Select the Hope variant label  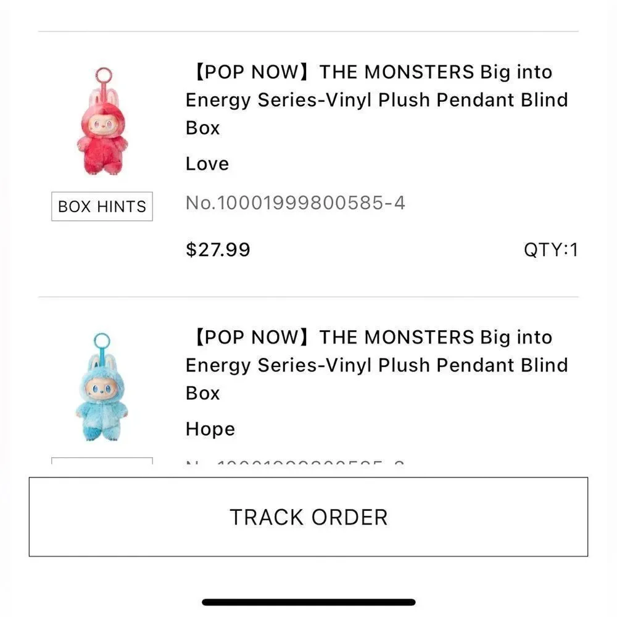click(210, 429)
